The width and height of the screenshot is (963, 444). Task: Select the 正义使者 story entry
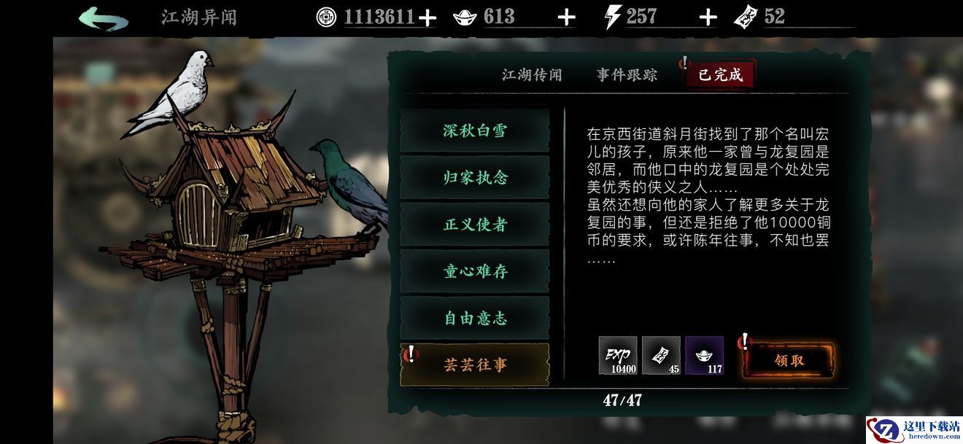pos(475,225)
